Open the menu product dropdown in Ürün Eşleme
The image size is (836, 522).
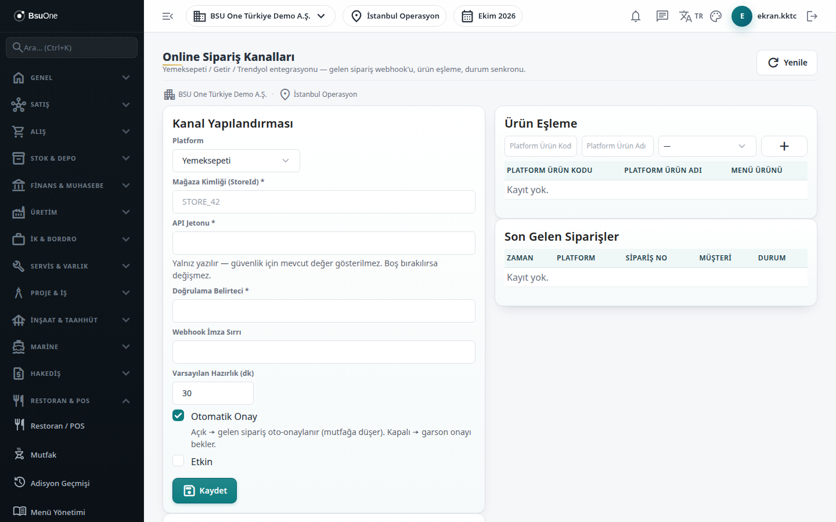707,146
